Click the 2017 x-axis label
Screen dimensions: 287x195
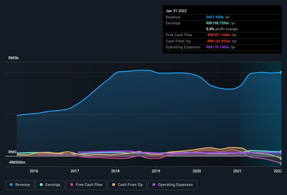click(x=75, y=171)
